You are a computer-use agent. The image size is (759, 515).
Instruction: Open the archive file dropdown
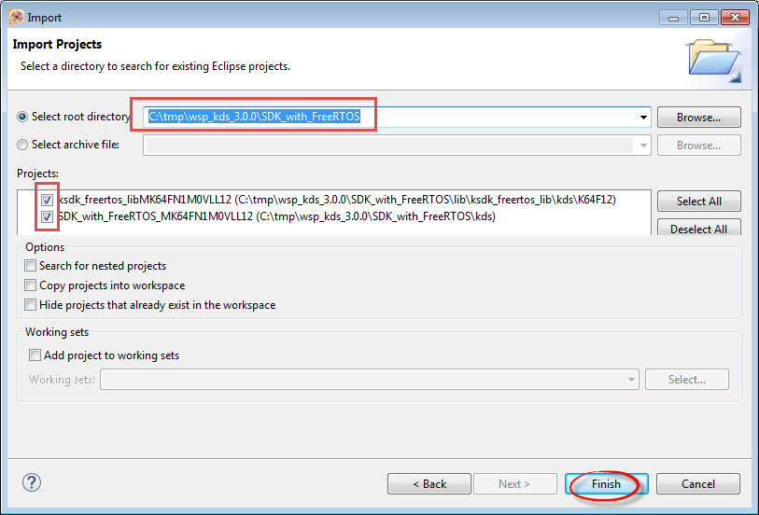point(642,146)
